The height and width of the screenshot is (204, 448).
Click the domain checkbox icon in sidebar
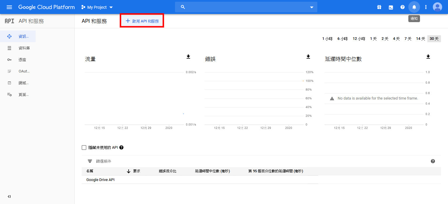9,83
